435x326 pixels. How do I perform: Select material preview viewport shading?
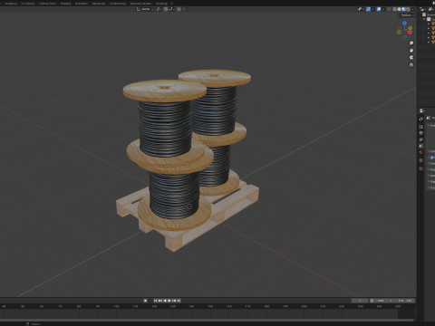click(x=403, y=9)
